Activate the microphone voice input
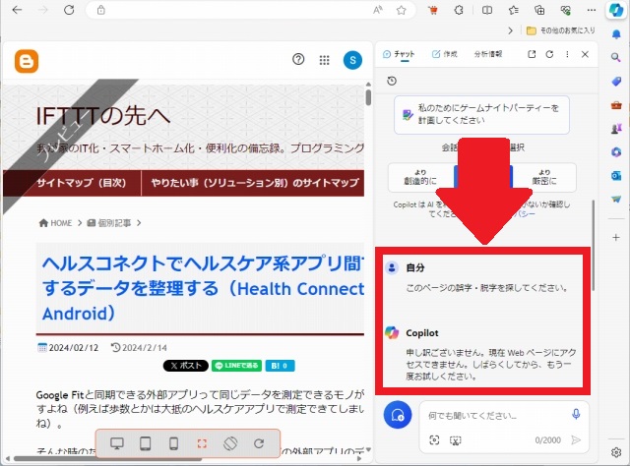The height and width of the screenshot is (466, 630). point(576,414)
